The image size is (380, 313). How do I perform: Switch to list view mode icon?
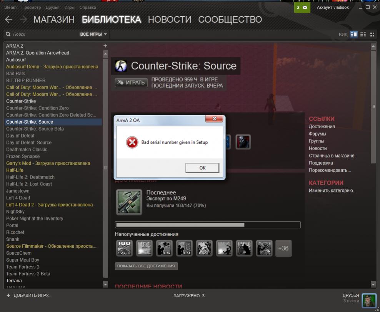click(x=363, y=35)
